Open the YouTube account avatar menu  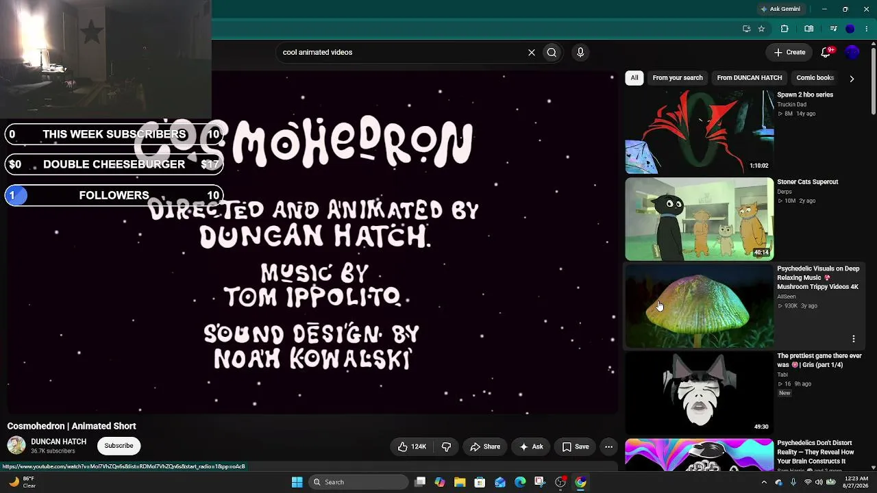(x=852, y=52)
